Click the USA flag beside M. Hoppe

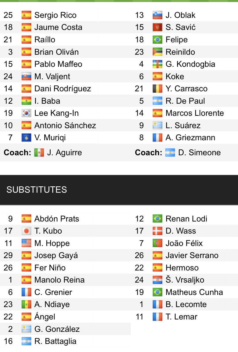[26, 243]
